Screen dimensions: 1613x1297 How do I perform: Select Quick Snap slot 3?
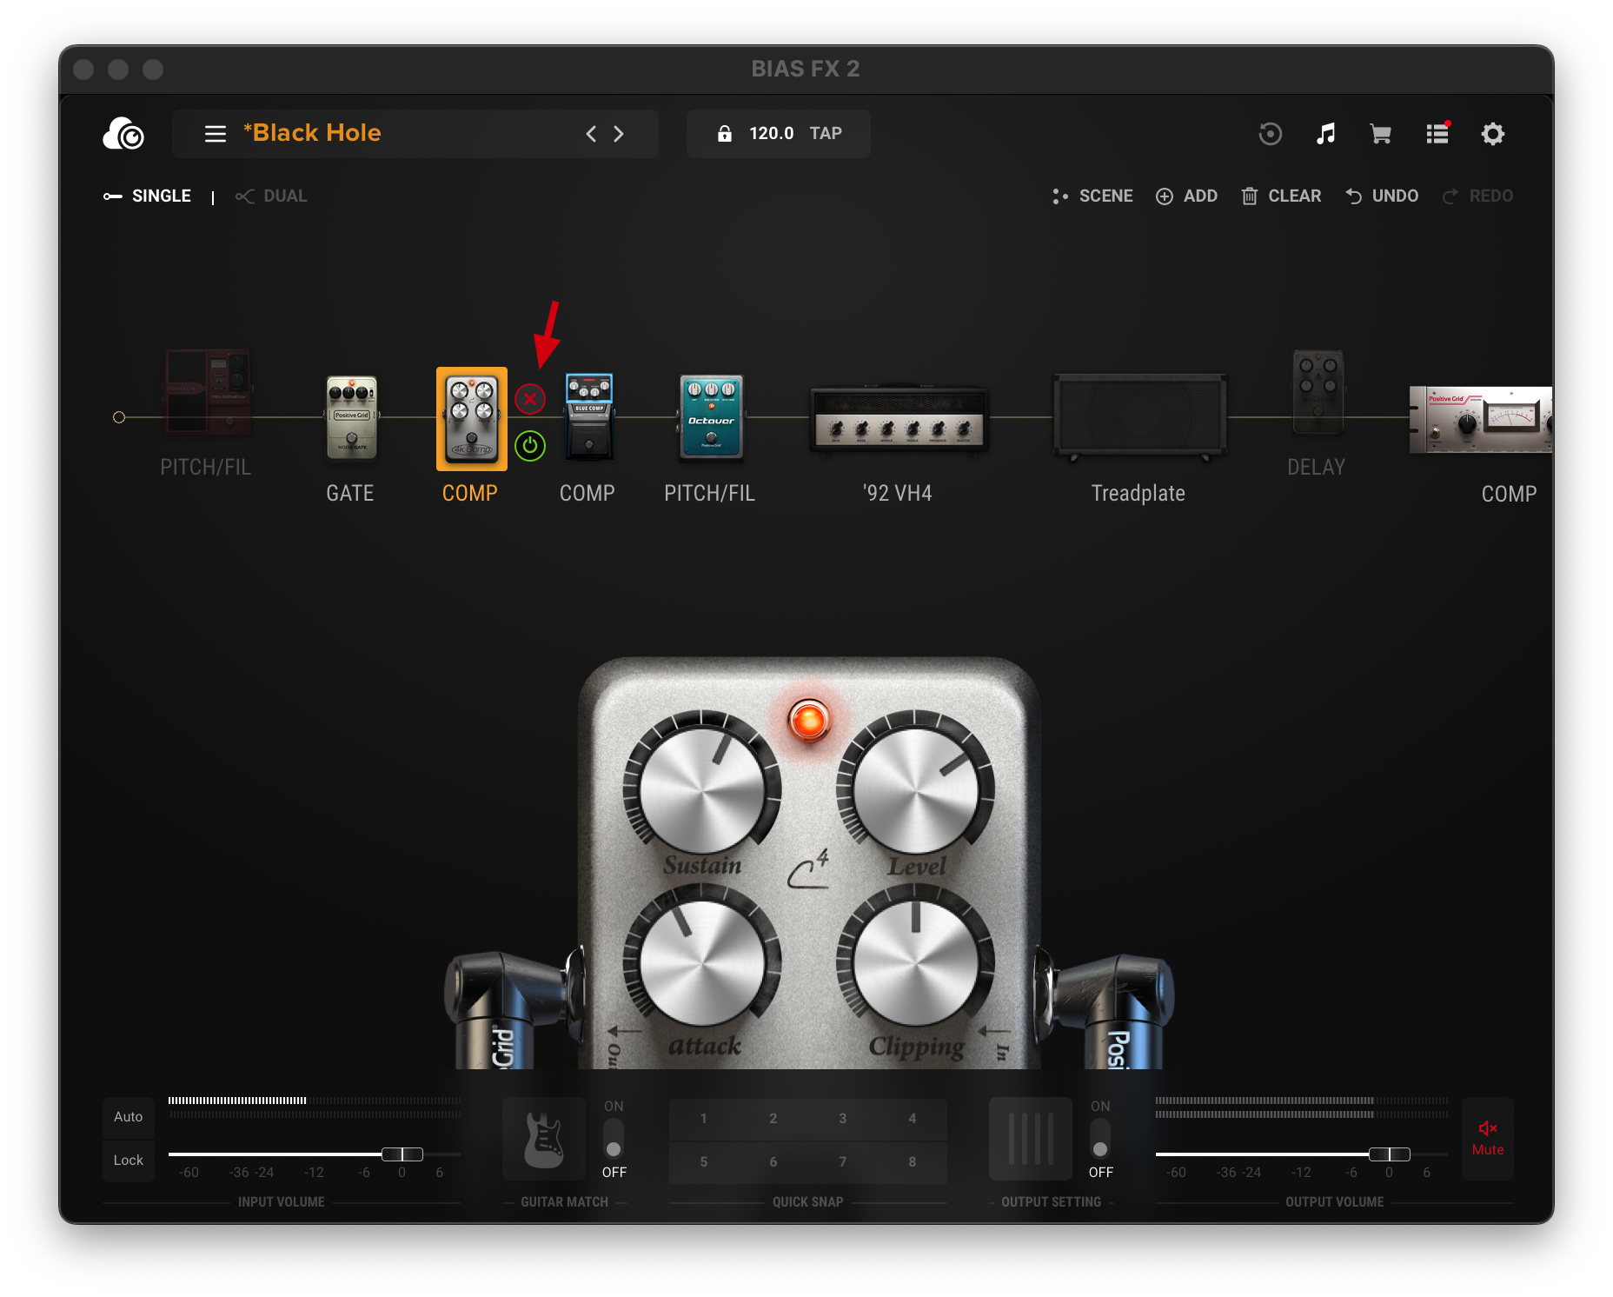842,1119
